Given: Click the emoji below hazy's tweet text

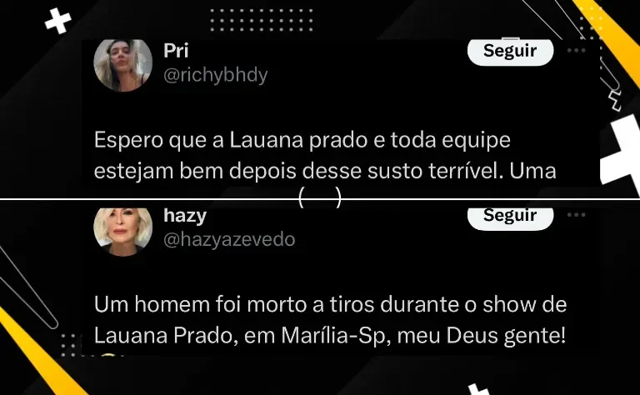Looking at the screenshot, I should (107, 354).
